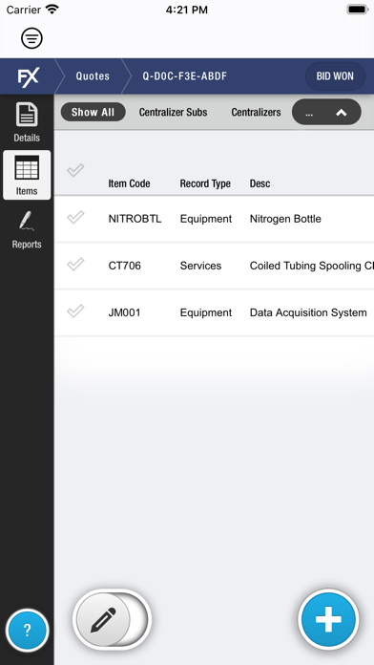Check the JM001 row checkmark
This screenshot has height=665, width=374.
pyautogui.click(x=75, y=311)
